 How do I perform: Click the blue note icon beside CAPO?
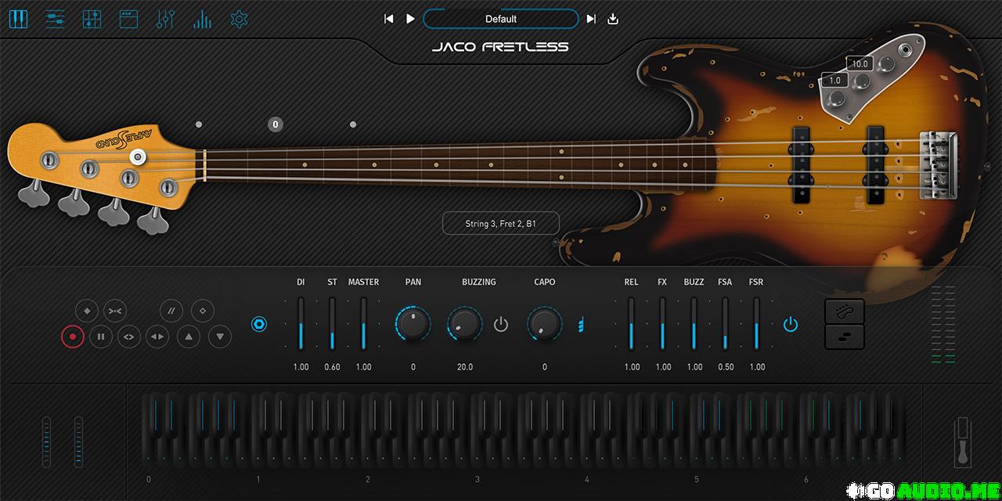point(581,324)
